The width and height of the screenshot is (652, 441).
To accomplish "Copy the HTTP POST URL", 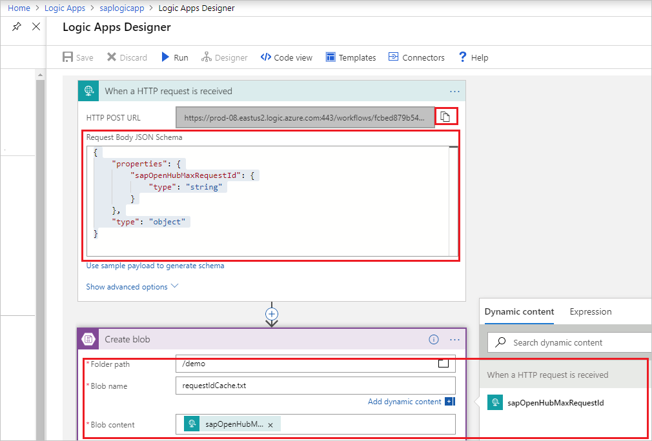I will [446, 116].
